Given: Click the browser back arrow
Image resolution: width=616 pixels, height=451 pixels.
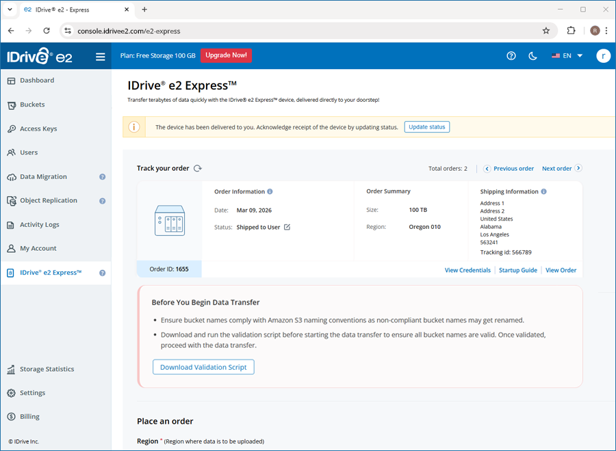Looking at the screenshot, I should point(11,31).
